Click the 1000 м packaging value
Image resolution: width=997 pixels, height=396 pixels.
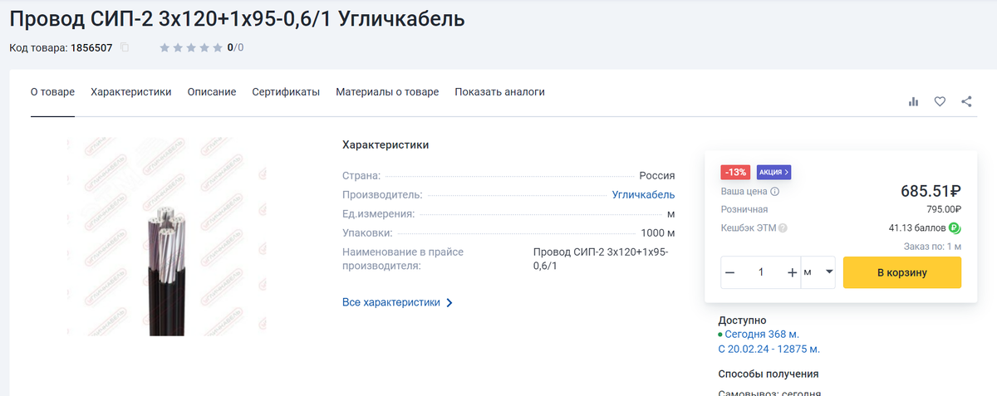coord(658,233)
